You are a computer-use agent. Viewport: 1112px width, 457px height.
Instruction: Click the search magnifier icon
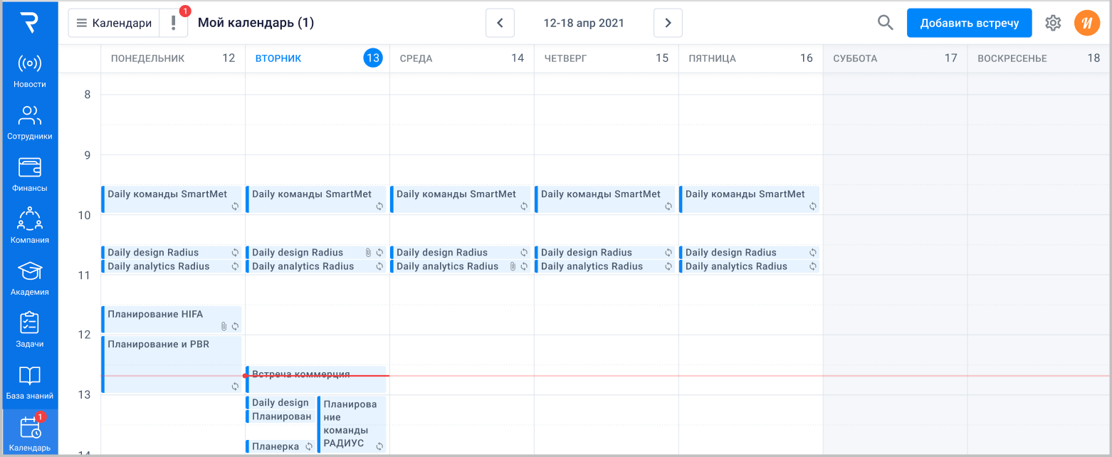tap(885, 23)
